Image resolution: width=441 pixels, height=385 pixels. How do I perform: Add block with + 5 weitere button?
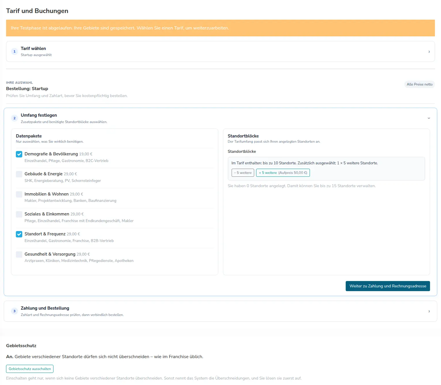(283, 173)
